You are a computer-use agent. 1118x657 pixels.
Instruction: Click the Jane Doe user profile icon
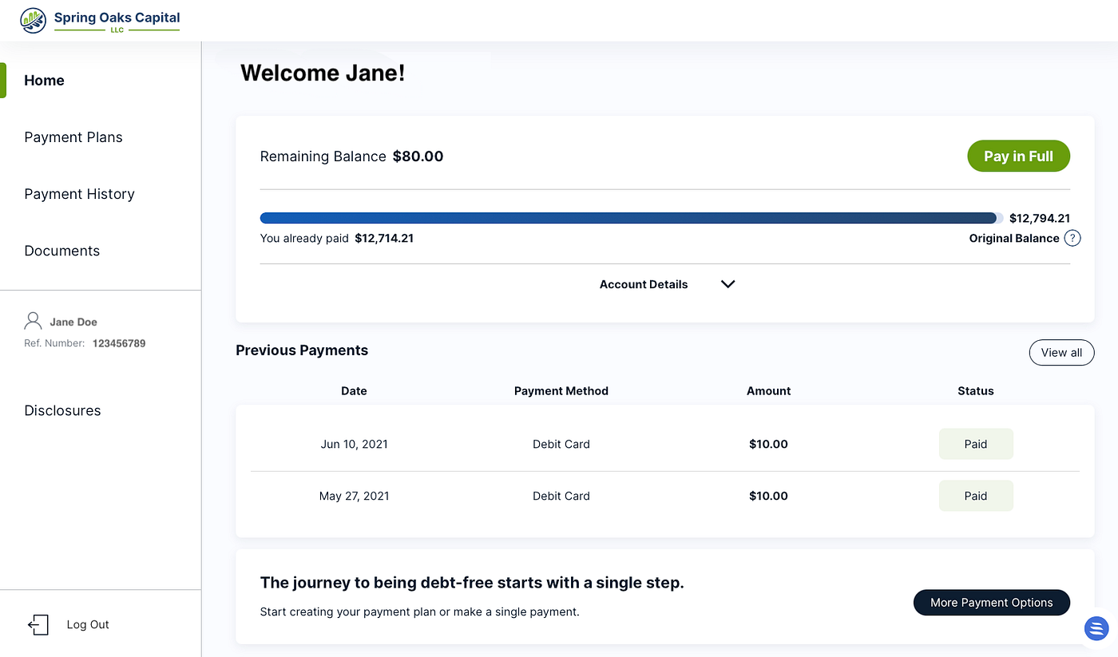tap(34, 322)
